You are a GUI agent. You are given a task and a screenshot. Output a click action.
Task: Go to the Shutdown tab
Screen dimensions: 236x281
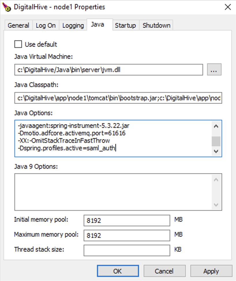click(x=156, y=25)
